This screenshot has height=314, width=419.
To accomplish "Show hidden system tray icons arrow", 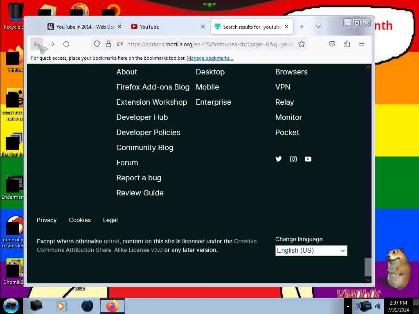I will click(x=348, y=306).
